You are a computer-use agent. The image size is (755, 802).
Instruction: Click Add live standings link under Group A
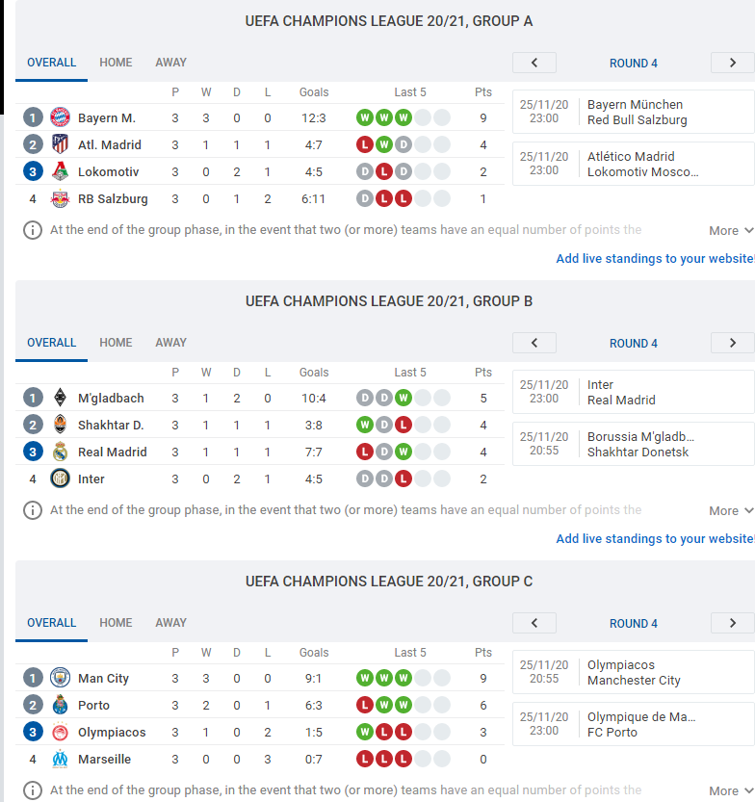(x=655, y=259)
